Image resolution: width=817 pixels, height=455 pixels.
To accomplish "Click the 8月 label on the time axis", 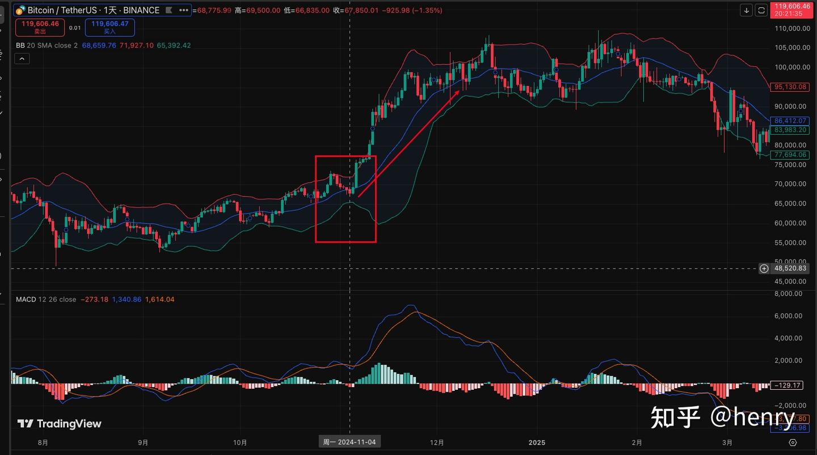I will pos(43,443).
